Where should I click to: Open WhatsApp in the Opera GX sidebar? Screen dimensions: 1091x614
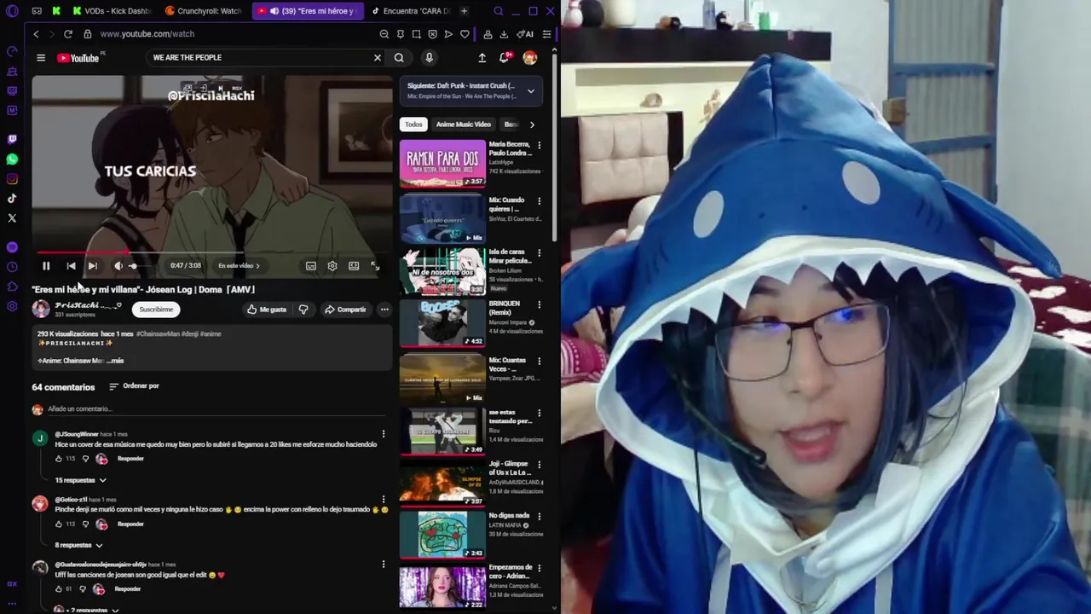[12, 159]
